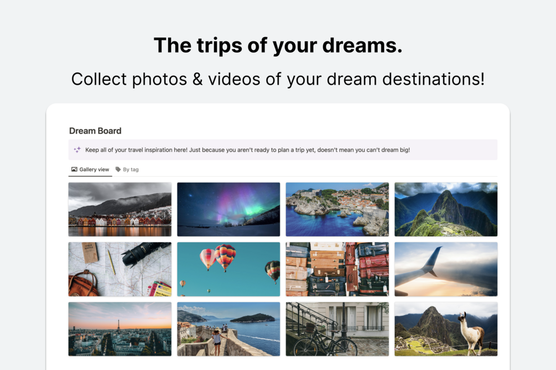Select the map and camera flat-lay photo
Viewport: 556px width, 370px height.
click(120, 269)
